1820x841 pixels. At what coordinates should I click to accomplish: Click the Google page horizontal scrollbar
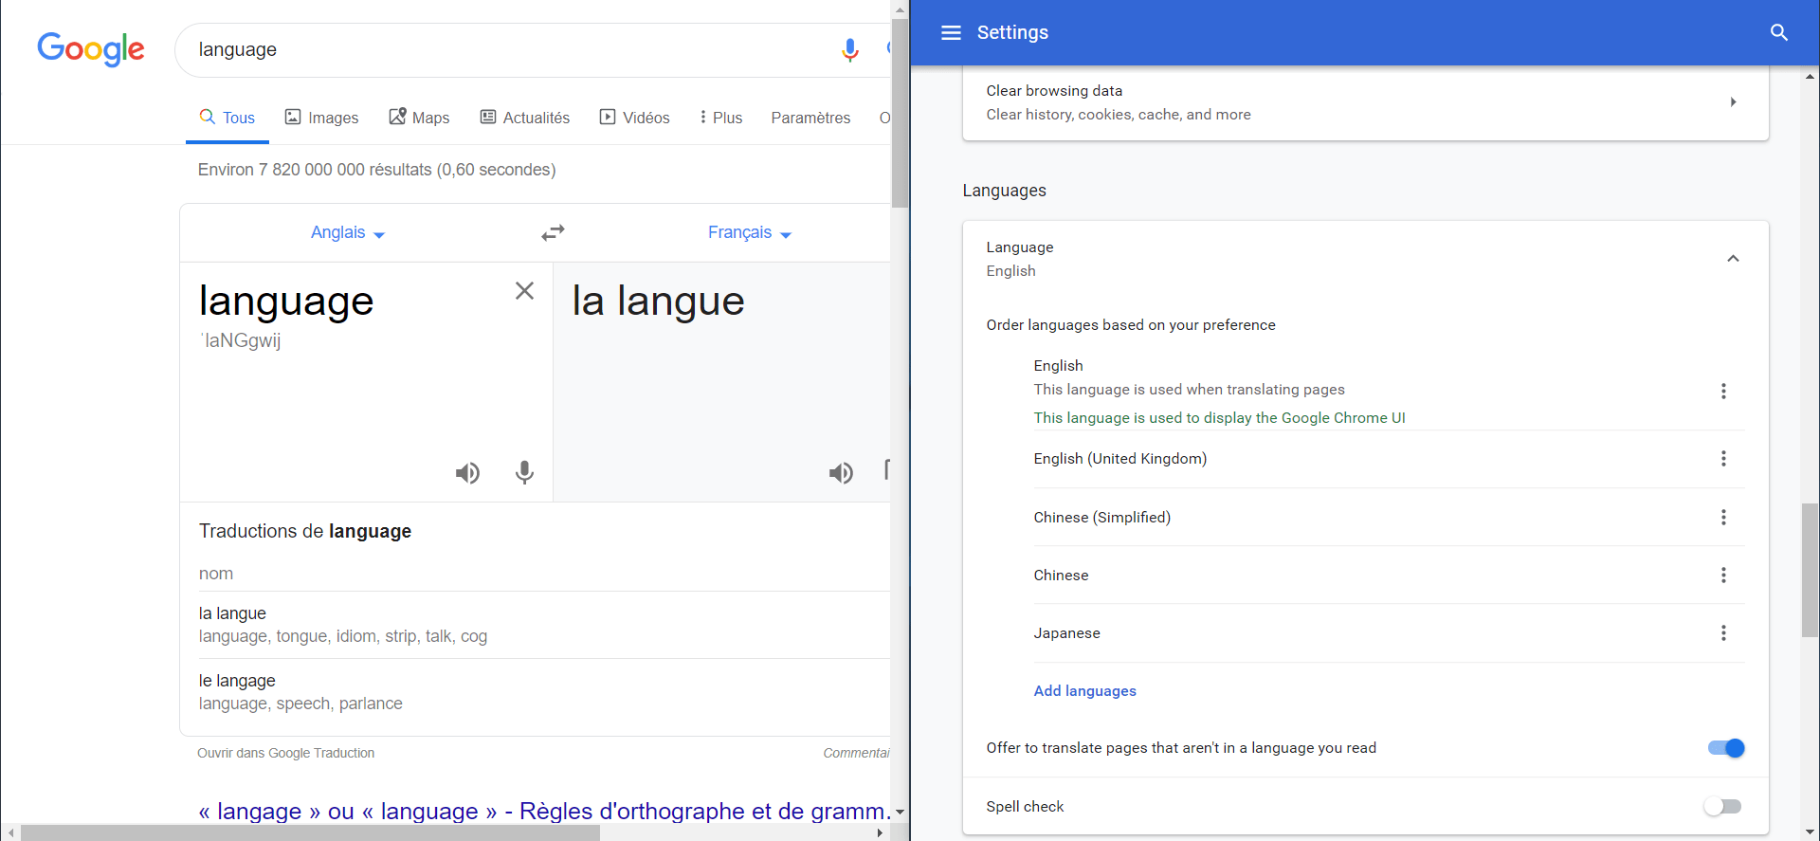310,832
